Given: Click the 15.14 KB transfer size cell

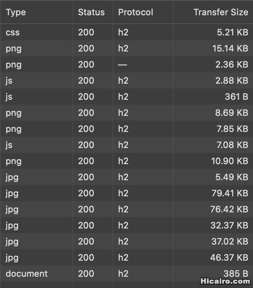Looking at the screenshot, I should (230, 48).
